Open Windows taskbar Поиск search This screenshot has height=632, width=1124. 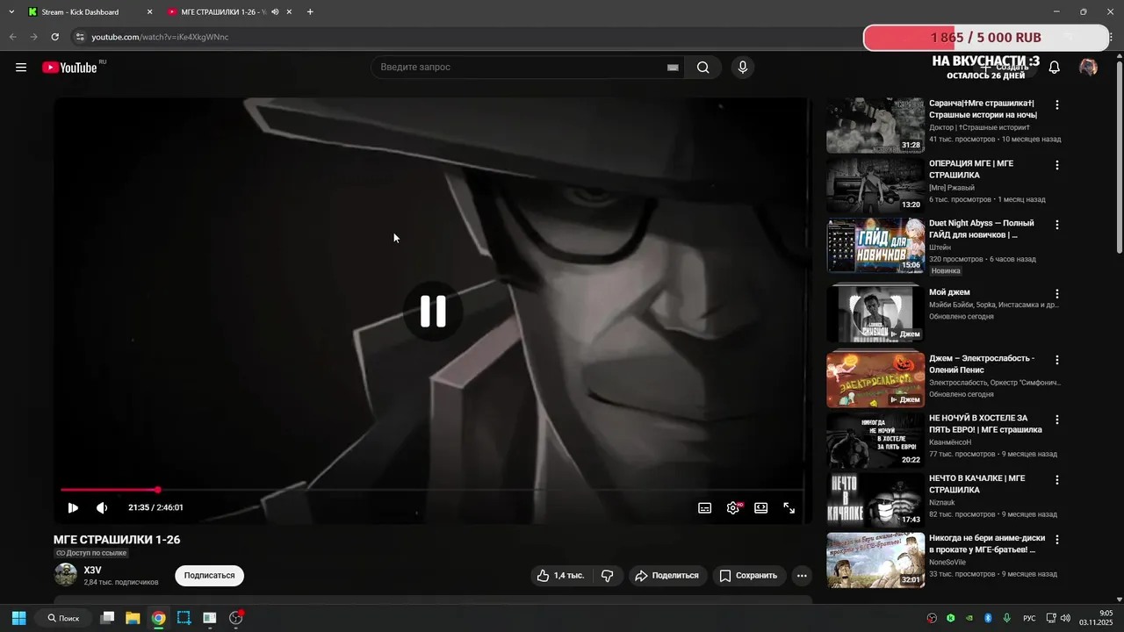pyautogui.click(x=61, y=618)
